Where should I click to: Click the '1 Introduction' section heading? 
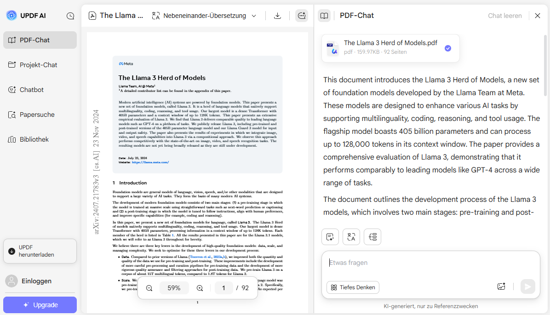click(129, 183)
